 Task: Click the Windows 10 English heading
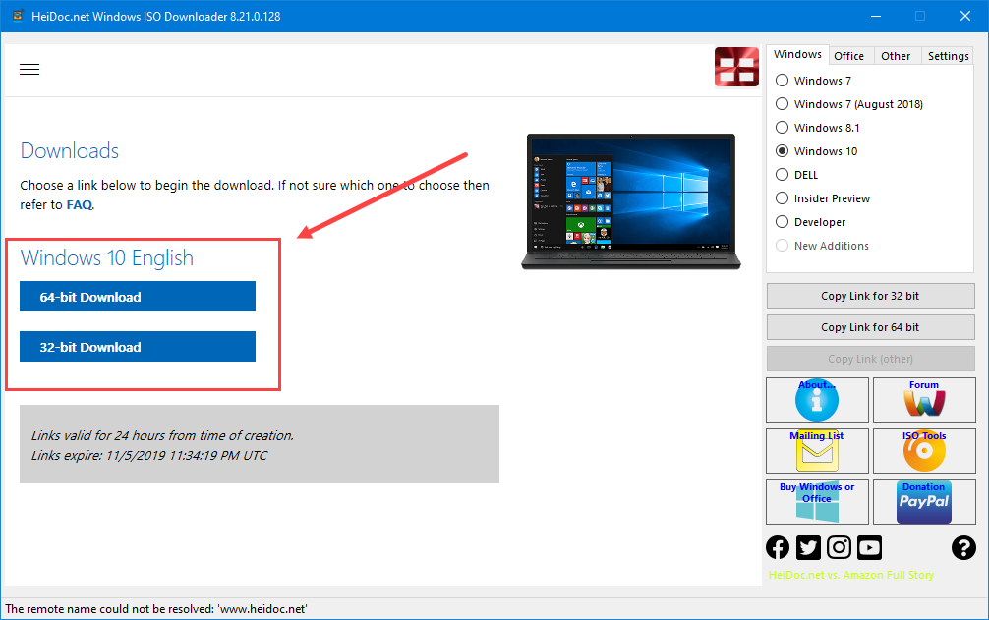106,258
